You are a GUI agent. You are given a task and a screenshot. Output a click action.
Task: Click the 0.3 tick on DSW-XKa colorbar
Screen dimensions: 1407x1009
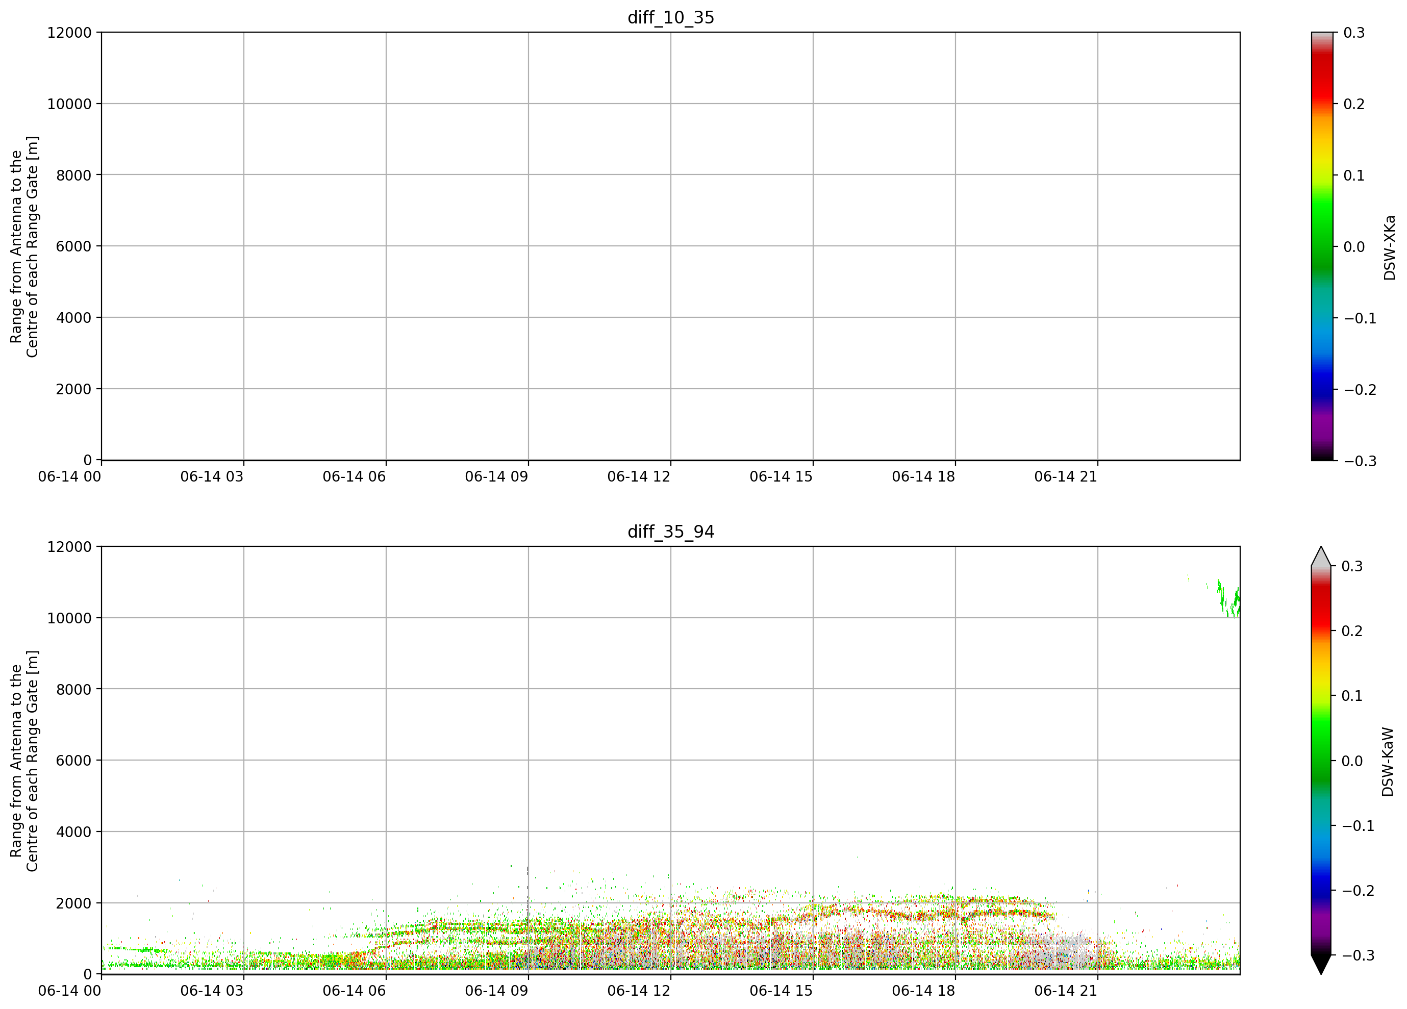coord(1354,33)
